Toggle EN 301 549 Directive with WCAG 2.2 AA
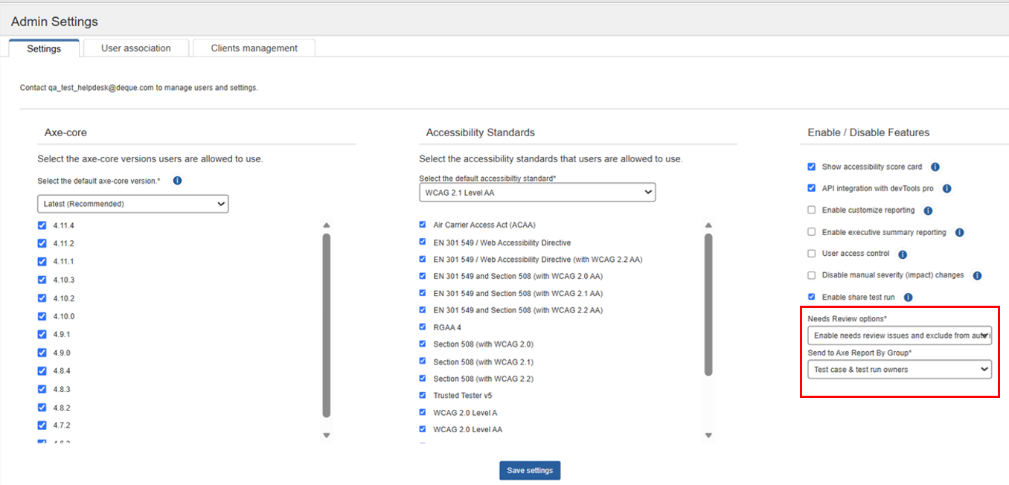Viewport: 1009px width, 485px height. (423, 259)
